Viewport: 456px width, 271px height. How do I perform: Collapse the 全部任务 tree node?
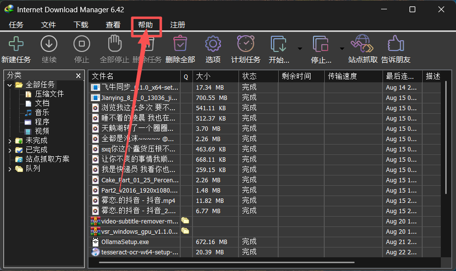click(10, 85)
